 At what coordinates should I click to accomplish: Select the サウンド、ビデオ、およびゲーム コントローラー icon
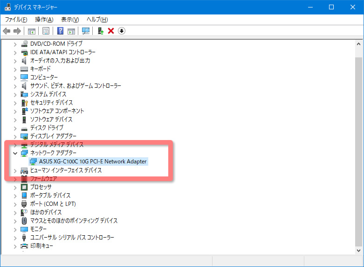click(x=24, y=86)
